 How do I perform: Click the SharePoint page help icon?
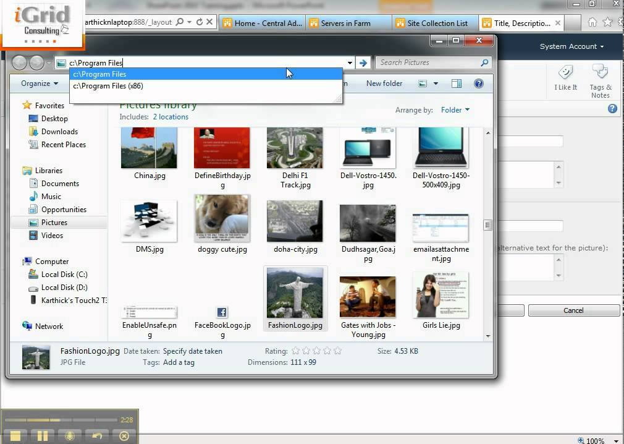[612, 108]
